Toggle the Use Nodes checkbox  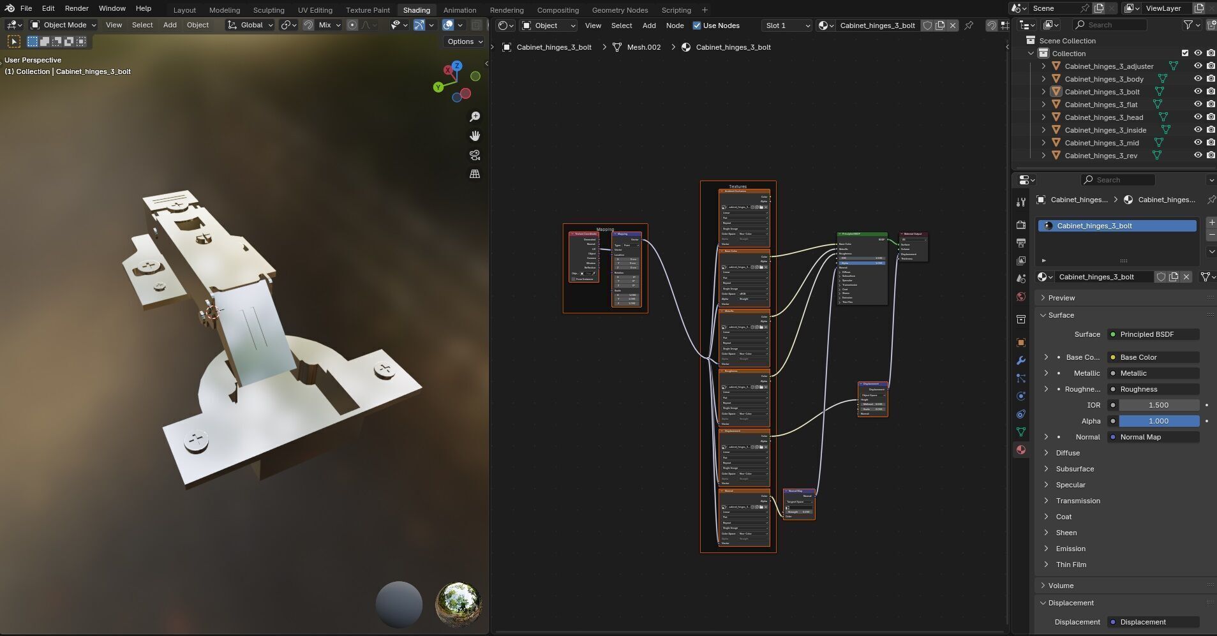coord(697,26)
